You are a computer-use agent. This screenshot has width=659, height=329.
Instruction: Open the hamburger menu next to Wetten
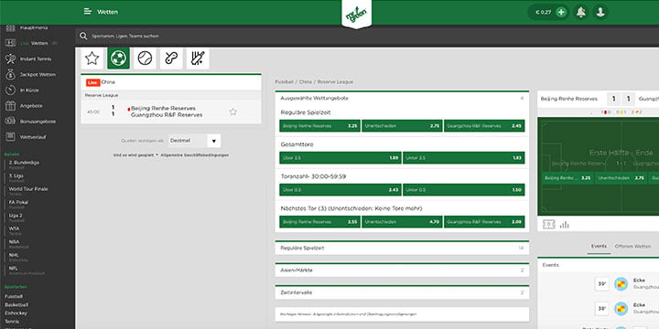click(88, 12)
